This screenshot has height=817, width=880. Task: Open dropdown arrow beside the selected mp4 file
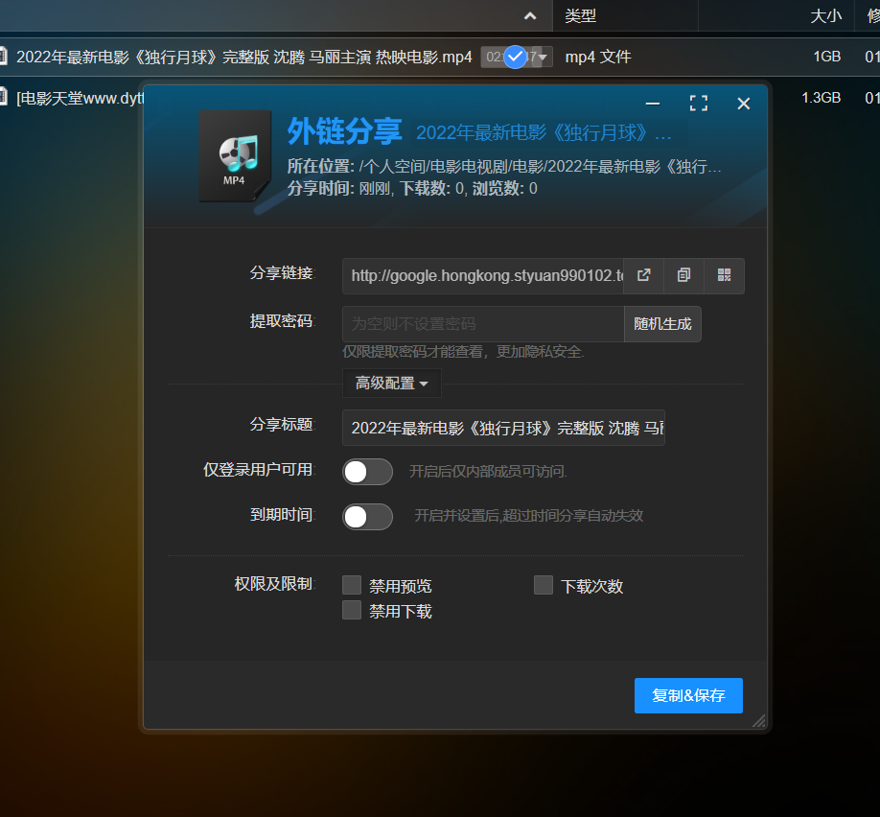tap(544, 58)
